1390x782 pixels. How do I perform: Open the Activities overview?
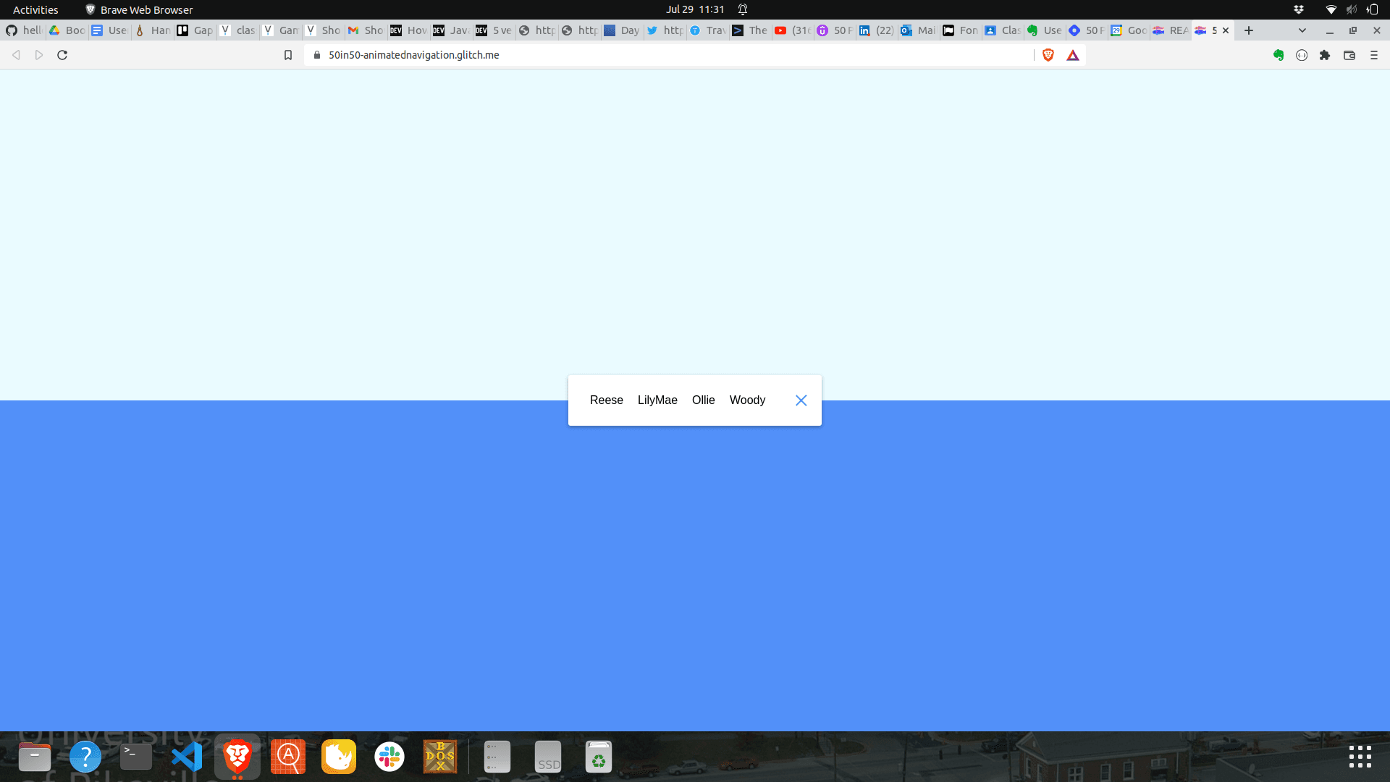[x=35, y=9]
